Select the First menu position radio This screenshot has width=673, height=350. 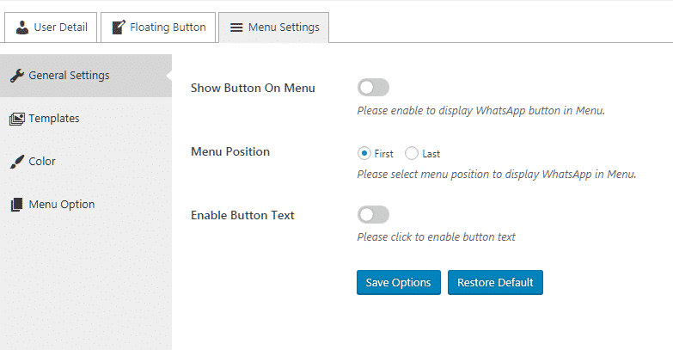(x=364, y=153)
